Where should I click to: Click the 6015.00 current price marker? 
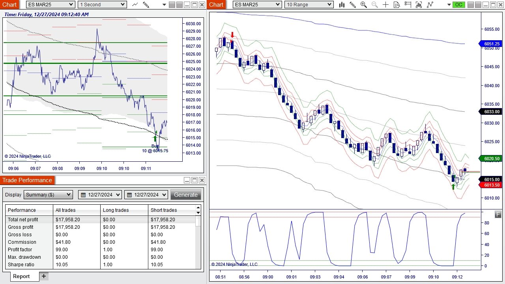tap(490, 179)
